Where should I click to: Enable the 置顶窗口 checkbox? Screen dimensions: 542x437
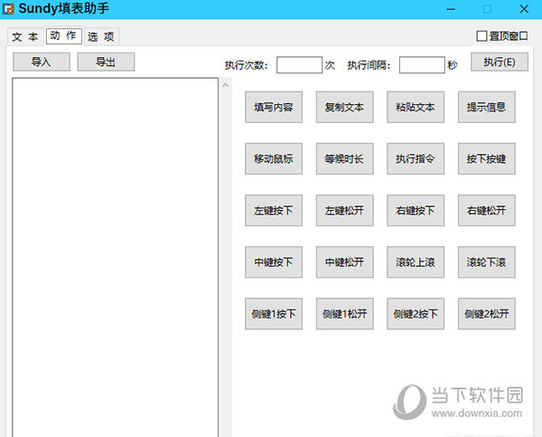(x=481, y=35)
